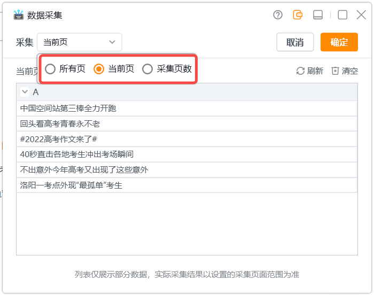Click the dock-to-bottom panel icon

(x=318, y=15)
